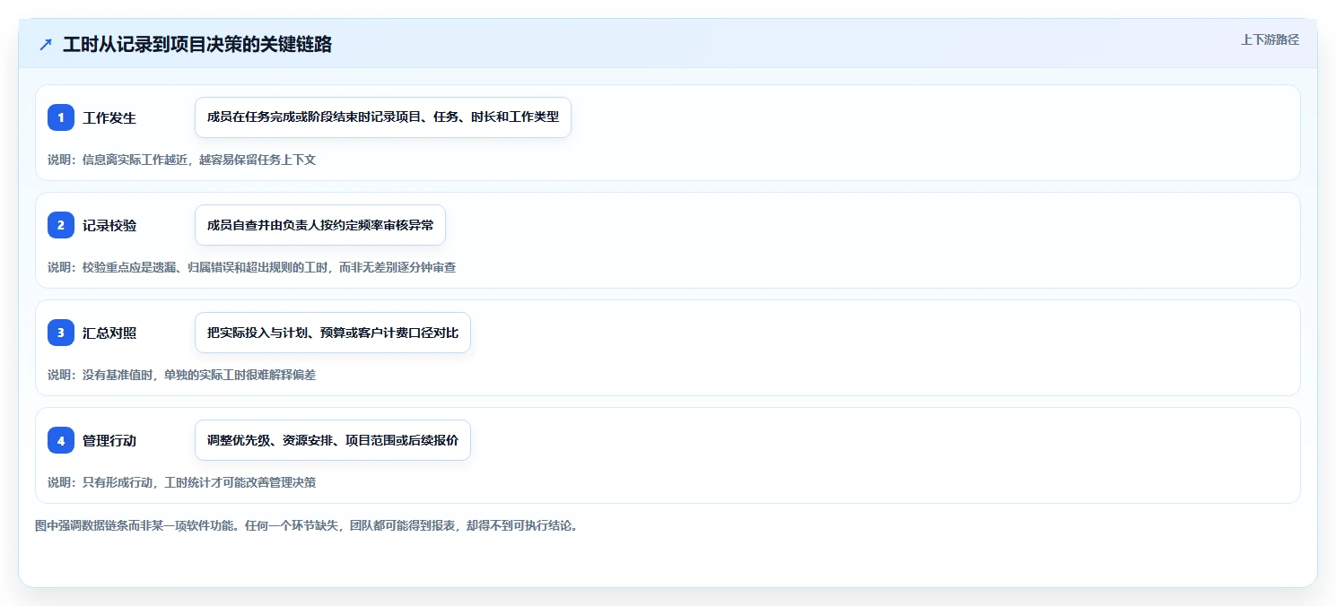Click step number 2 badge

pyautogui.click(x=61, y=225)
